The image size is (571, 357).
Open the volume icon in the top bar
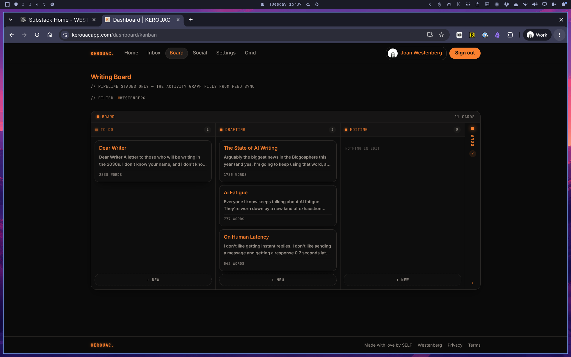click(535, 4)
